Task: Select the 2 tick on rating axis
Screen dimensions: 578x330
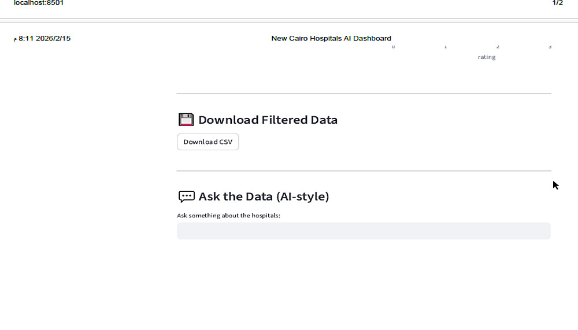Action: click(x=498, y=47)
